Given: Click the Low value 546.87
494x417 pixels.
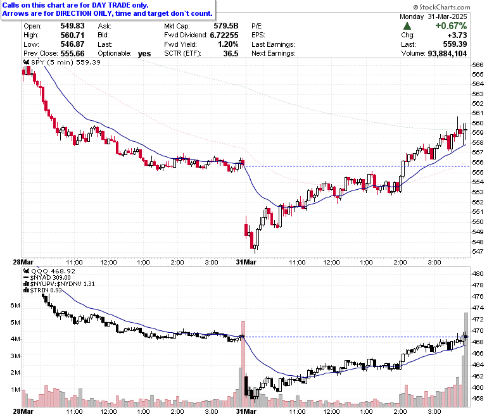Looking at the screenshot, I should 72,44.
